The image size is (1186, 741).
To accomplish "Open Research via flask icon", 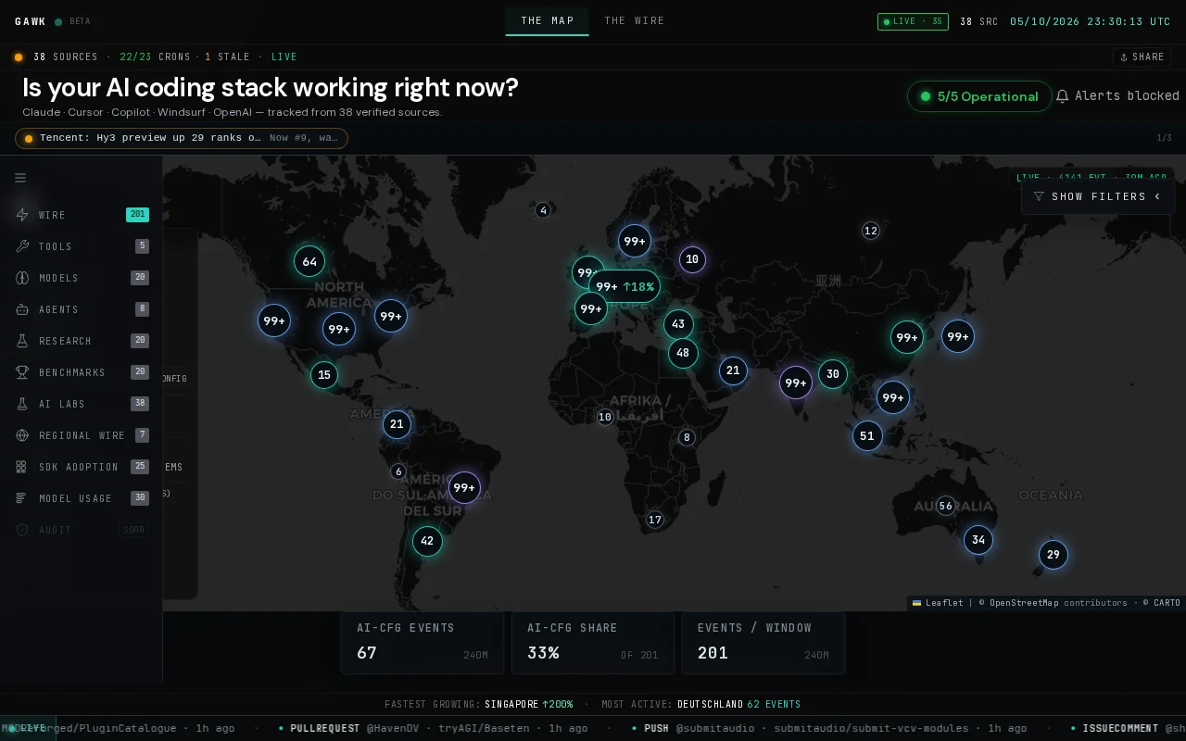I will coord(22,341).
